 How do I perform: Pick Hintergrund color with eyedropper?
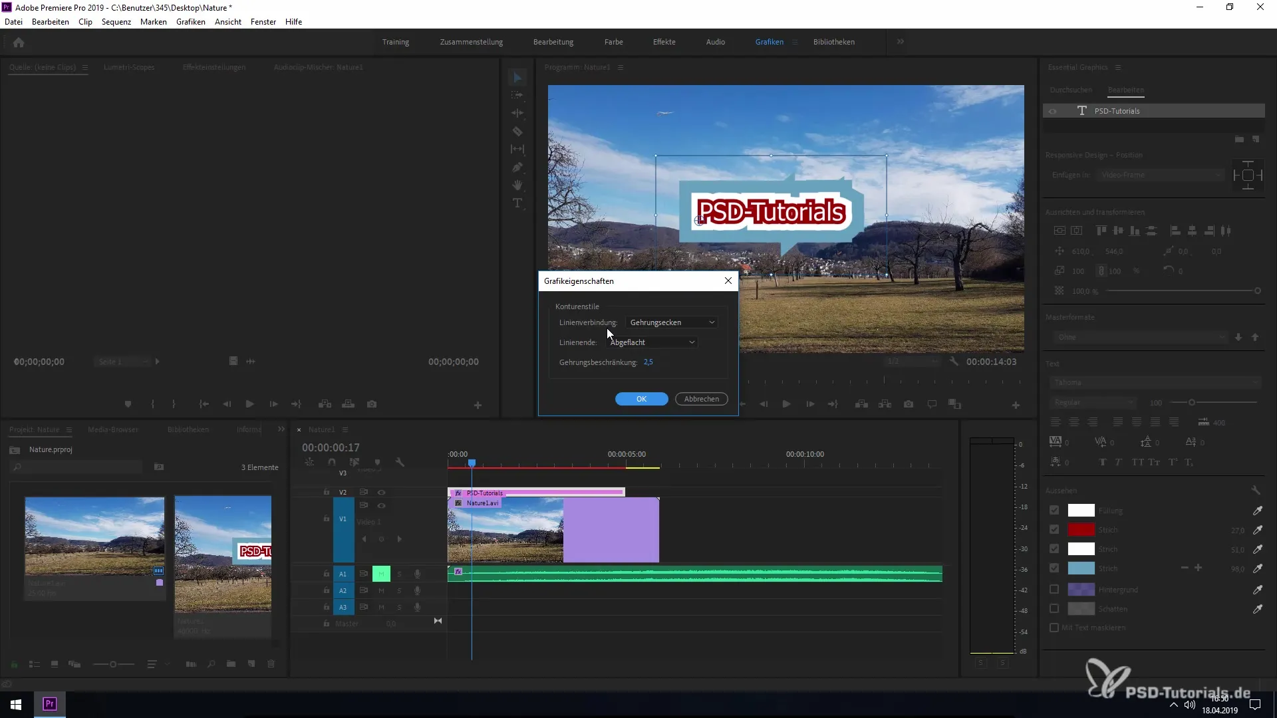click(x=1258, y=590)
